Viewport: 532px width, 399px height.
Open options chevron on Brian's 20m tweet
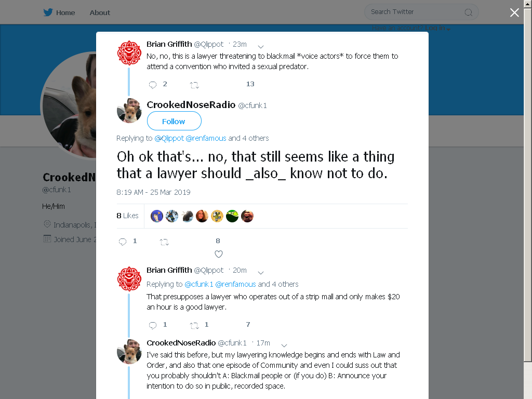coord(261,272)
